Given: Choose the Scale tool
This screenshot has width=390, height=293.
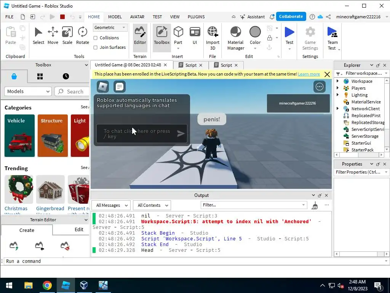Looking at the screenshot, I should pos(67,35).
